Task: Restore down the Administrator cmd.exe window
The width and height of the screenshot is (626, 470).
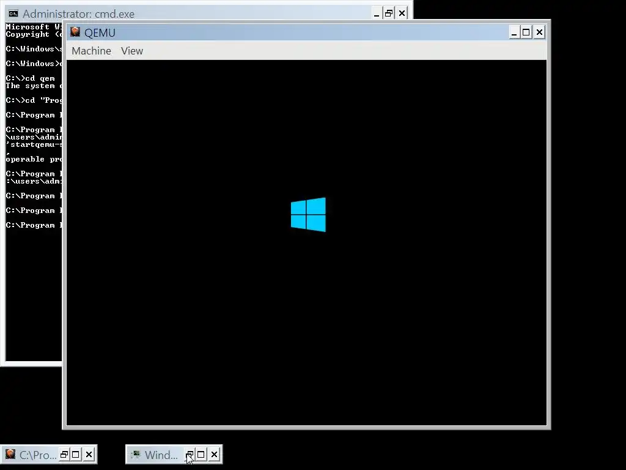Action: [x=388, y=13]
